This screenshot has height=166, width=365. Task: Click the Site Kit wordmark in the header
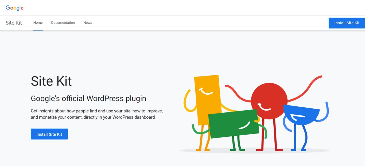pyautogui.click(x=14, y=23)
